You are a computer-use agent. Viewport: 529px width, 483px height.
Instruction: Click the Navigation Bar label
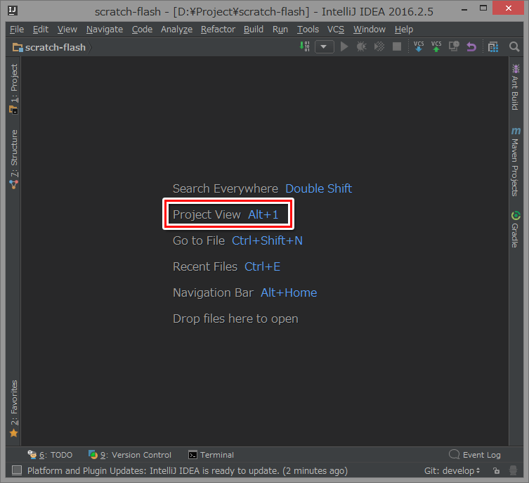coord(213,292)
